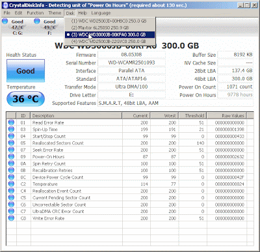Click status orb for Reallocation Event Count

point(11,191)
